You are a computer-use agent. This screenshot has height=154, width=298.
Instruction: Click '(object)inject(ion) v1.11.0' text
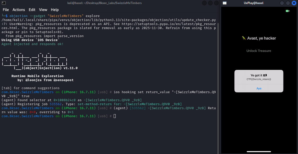(51, 68)
